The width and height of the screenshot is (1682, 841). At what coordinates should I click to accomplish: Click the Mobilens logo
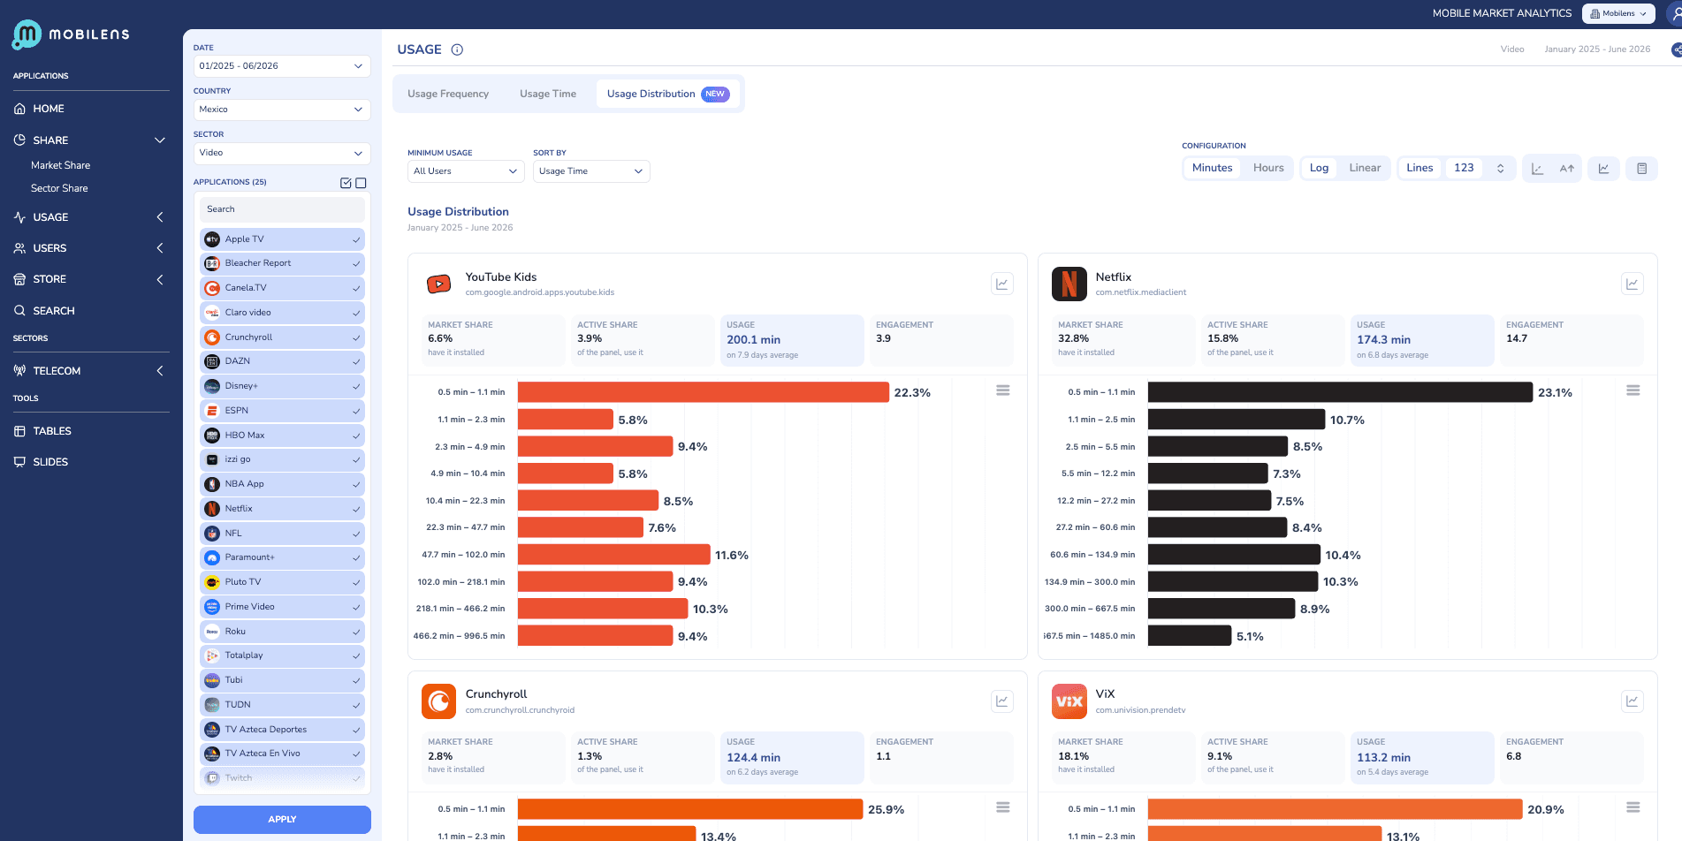71,34
